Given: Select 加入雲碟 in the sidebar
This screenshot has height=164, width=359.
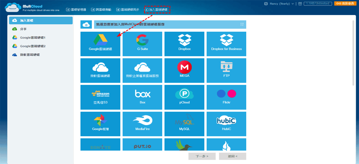Looking at the screenshot, I should coord(41,20).
